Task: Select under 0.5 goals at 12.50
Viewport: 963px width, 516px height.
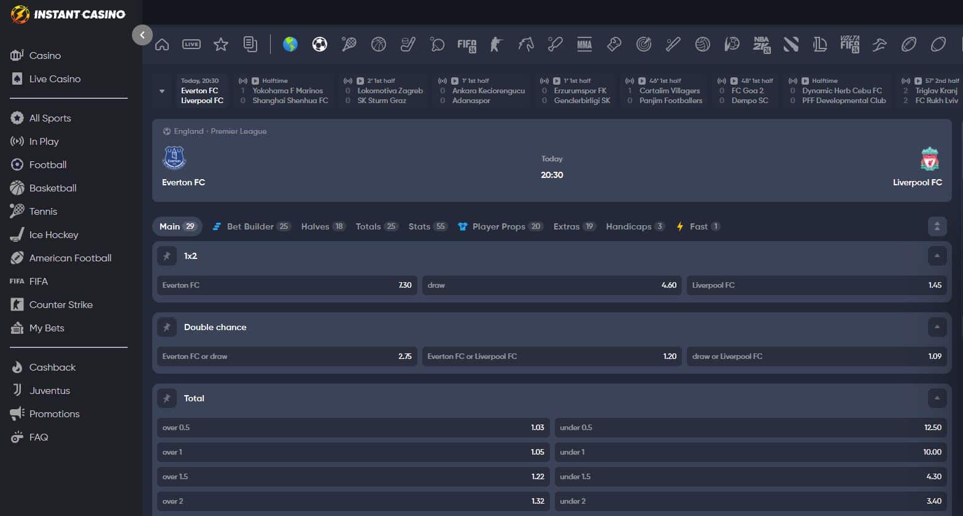Action: point(751,428)
